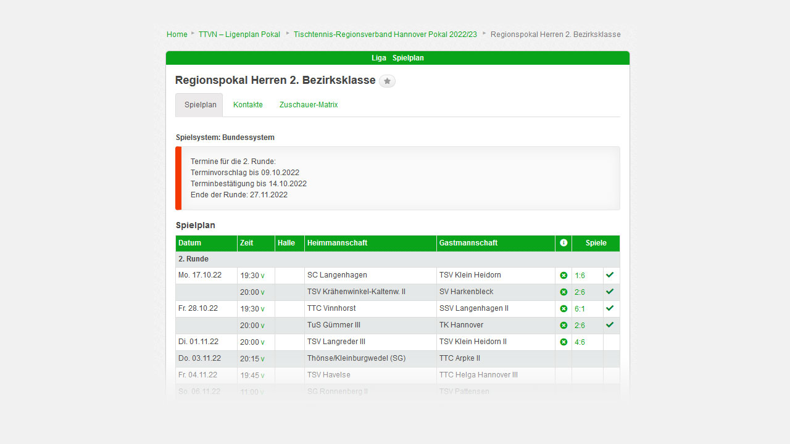Screen dimensions: 790x444
Task: Click Spielplan in the green top bar
Action: pyautogui.click(x=408, y=58)
